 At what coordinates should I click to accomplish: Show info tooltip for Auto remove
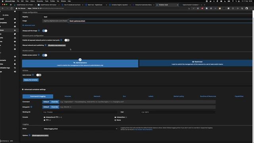33,75
